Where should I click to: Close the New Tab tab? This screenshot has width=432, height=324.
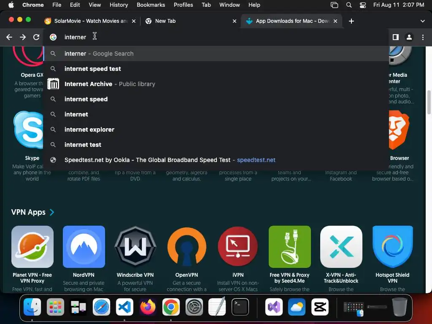tap(234, 21)
